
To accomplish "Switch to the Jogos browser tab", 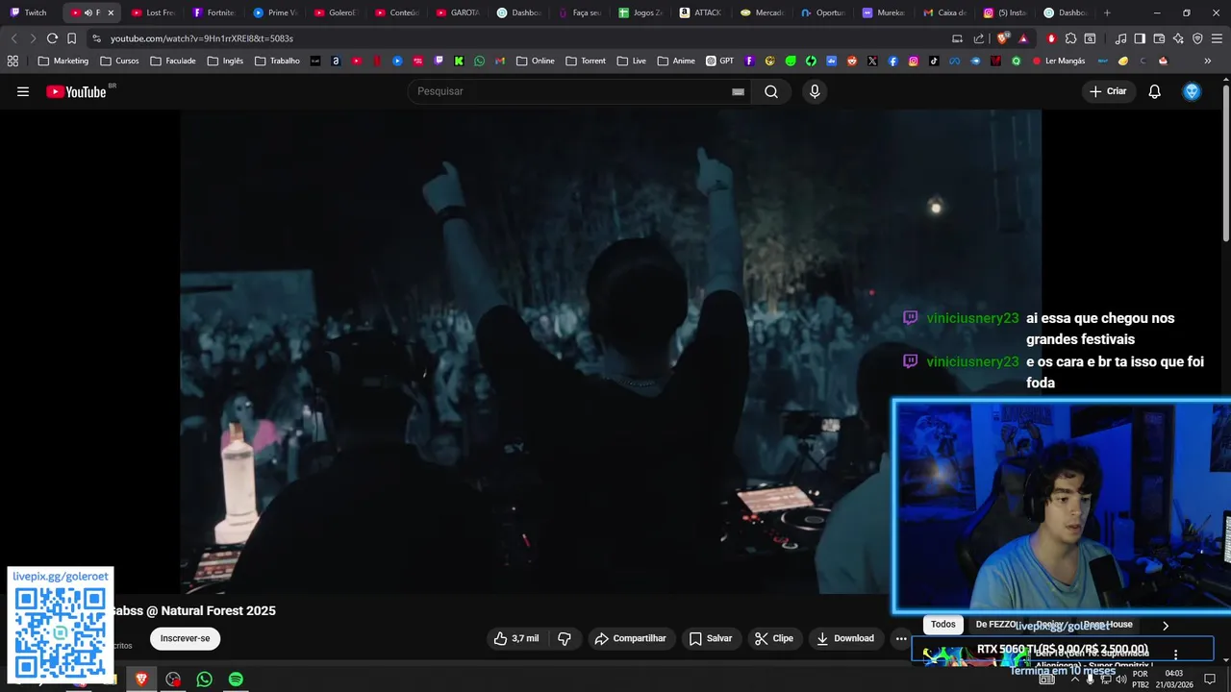I will [641, 12].
